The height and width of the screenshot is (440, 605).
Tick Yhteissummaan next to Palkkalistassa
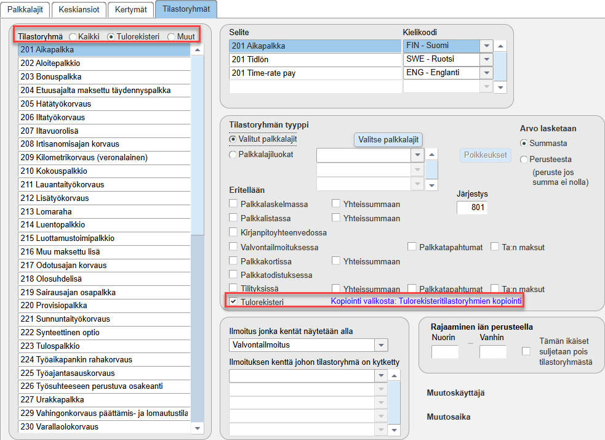336,218
